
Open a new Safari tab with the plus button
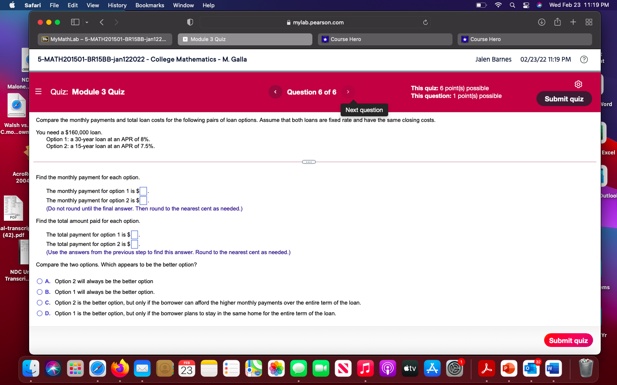(573, 22)
